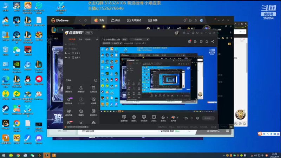This screenshot has height=158, width=281.
Task: Add new scene with plus button
Action: point(97,39)
